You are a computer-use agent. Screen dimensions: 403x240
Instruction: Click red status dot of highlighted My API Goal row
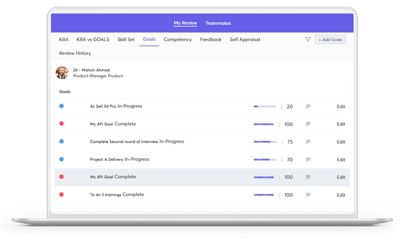(x=61, y=177)
